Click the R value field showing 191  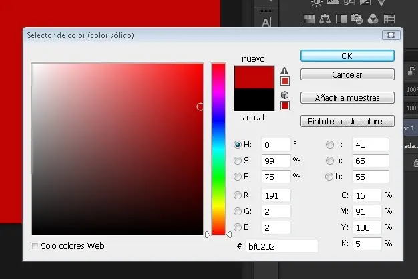(x=276, y=195)
